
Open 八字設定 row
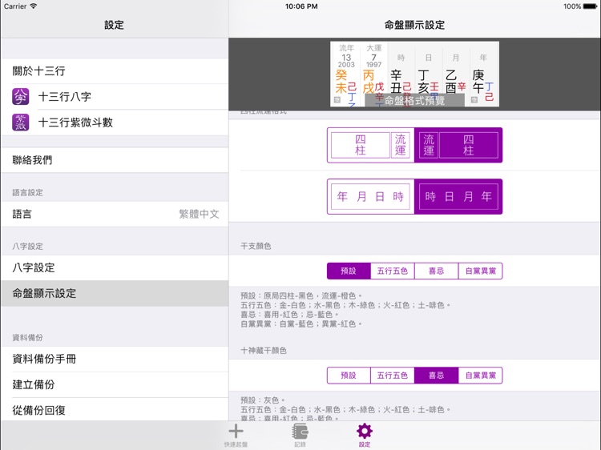[115, 267]
